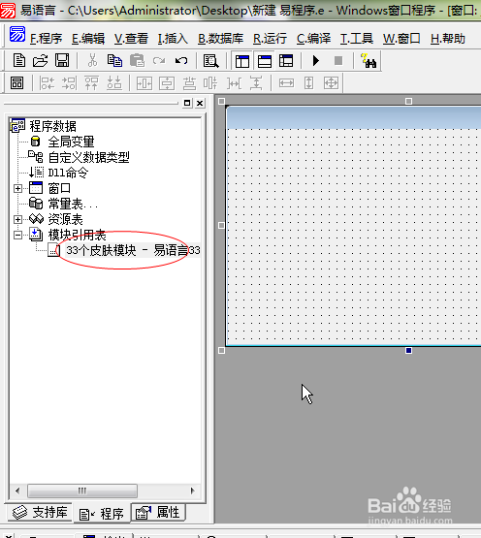Screen dimensions: 481x538
Task: Click the Run play triangle button
Action: pos(316,61)
